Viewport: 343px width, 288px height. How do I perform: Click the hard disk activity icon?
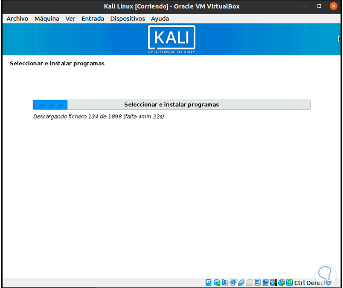[x=209, y=282]
